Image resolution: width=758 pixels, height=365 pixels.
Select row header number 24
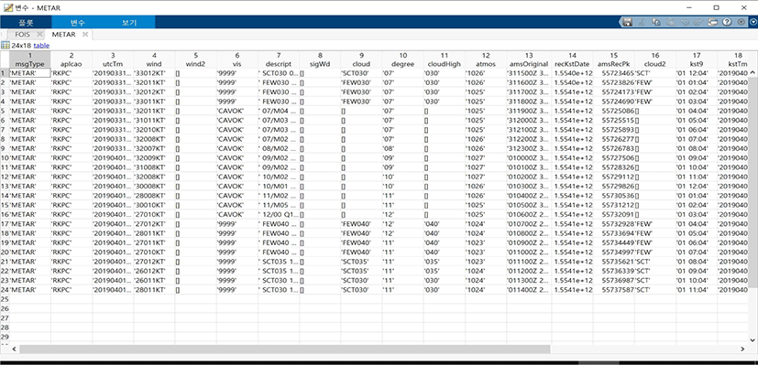pyautogui.click(x=5, y=290)
